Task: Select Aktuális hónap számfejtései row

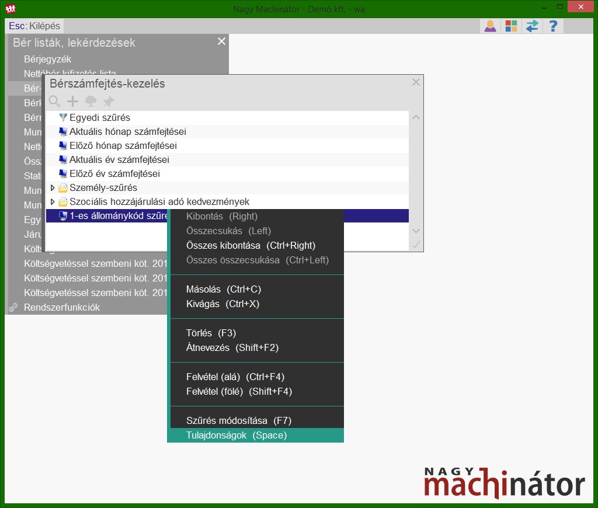Action: [227, 131]
